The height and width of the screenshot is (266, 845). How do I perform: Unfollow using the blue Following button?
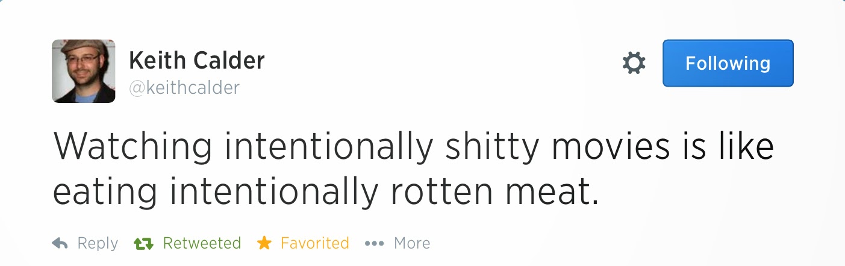pyautogui.click(x=728, y=63)
